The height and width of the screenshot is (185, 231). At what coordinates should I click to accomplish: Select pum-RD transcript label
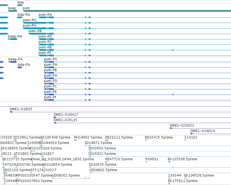[x=45, y=36]
